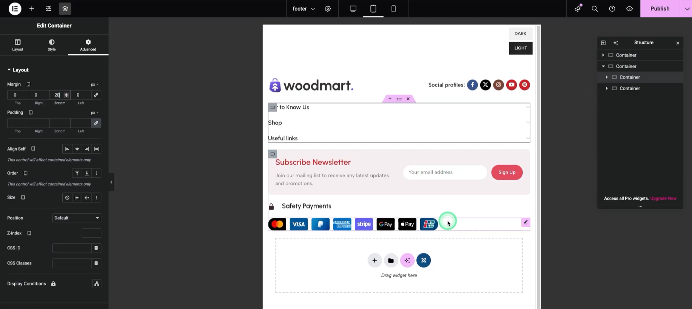Image resolution: width=692 pixels, height=309 pixels.
Task: Open Position Default dropdown
Action: (77, 218)
